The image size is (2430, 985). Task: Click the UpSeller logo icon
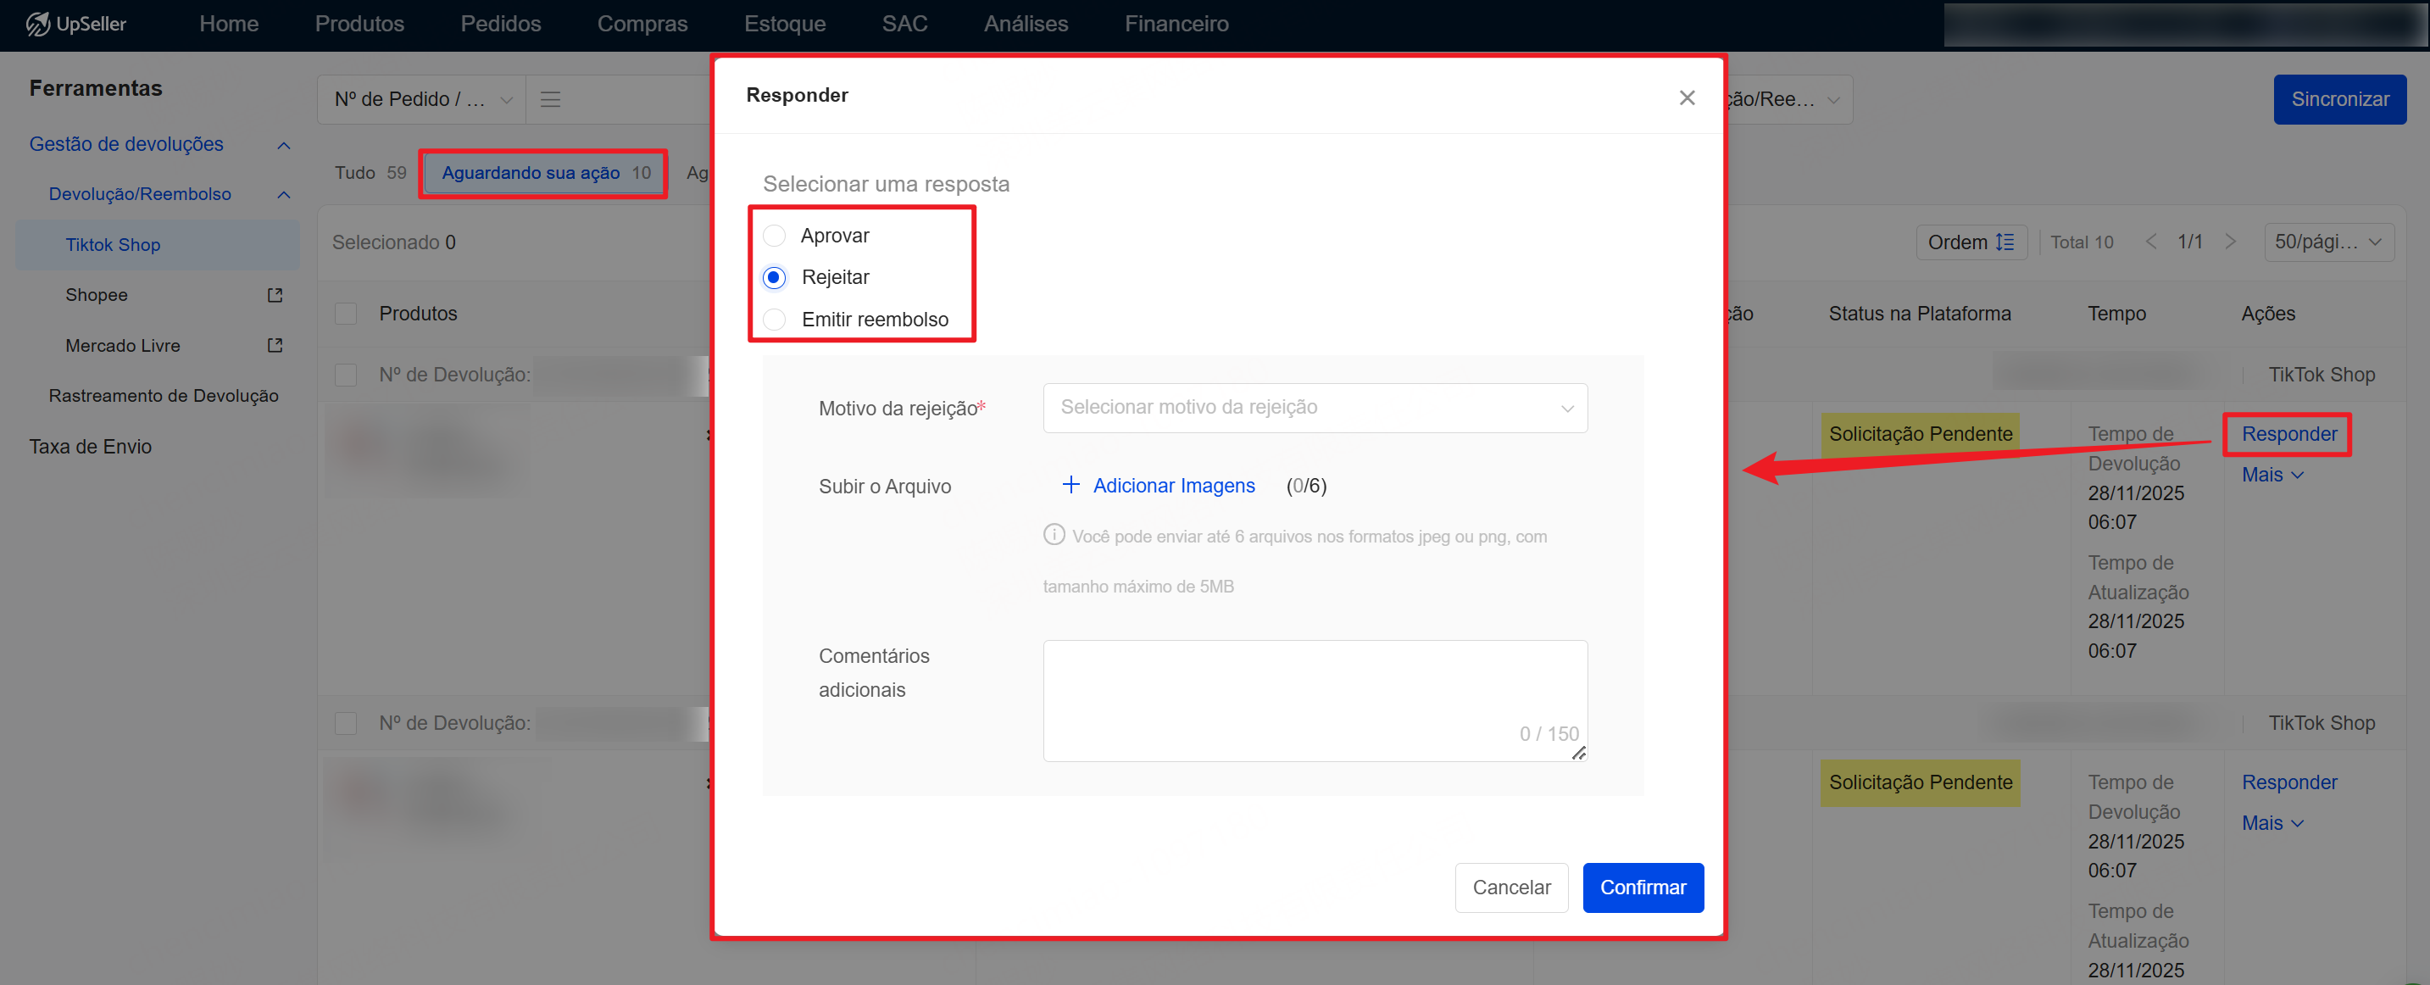(x=38, y=24)
